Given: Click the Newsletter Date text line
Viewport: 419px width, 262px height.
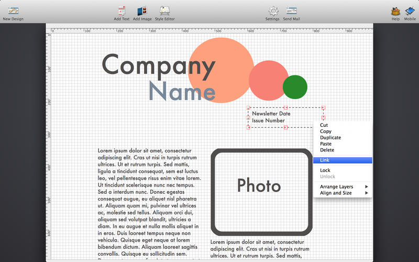Looking at the screenshot, I should pos(271,114).
